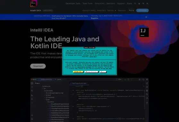
Task: Click the Pricing button
Action: [132, 10]
